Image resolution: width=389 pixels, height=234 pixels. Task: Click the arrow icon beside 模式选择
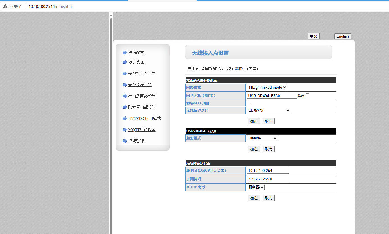click(125, 62)
